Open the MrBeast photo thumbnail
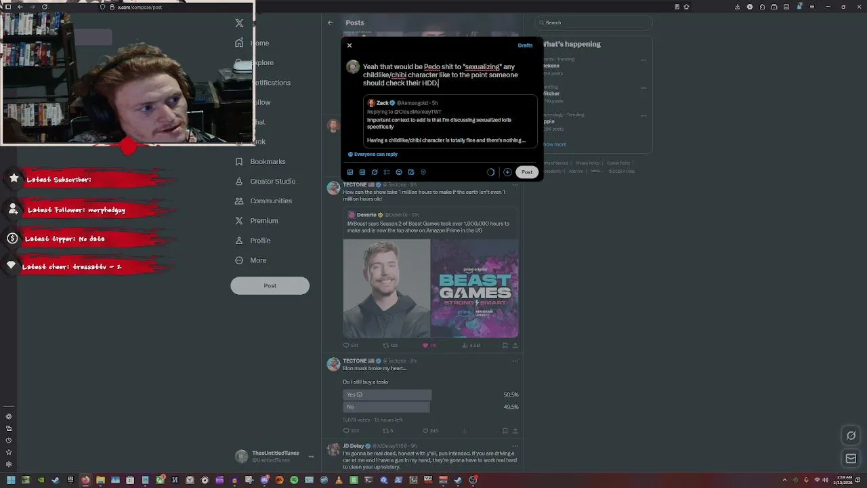The height and width of the screenshot is (488, 867). click(x=386, y=288)
